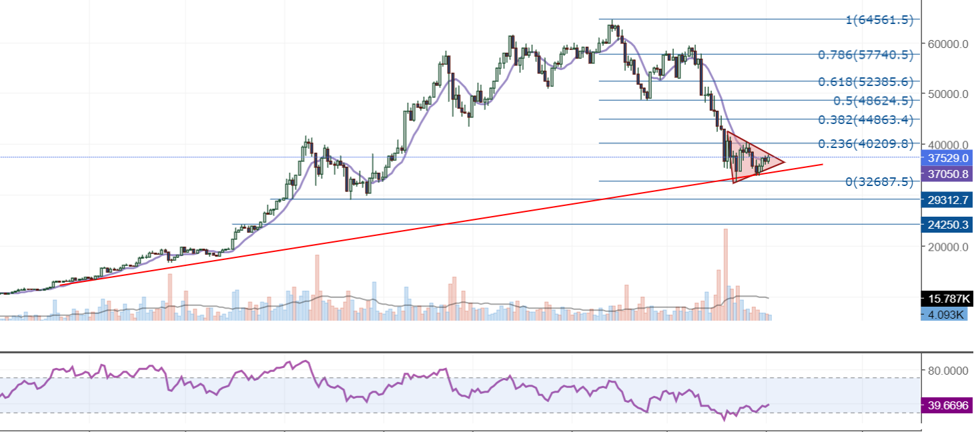This screenshot has width=974, height=432.
Task: Click the 1(64561.5) Fibonacci top label
Action: pyautogui.click(x=879, y=20)
